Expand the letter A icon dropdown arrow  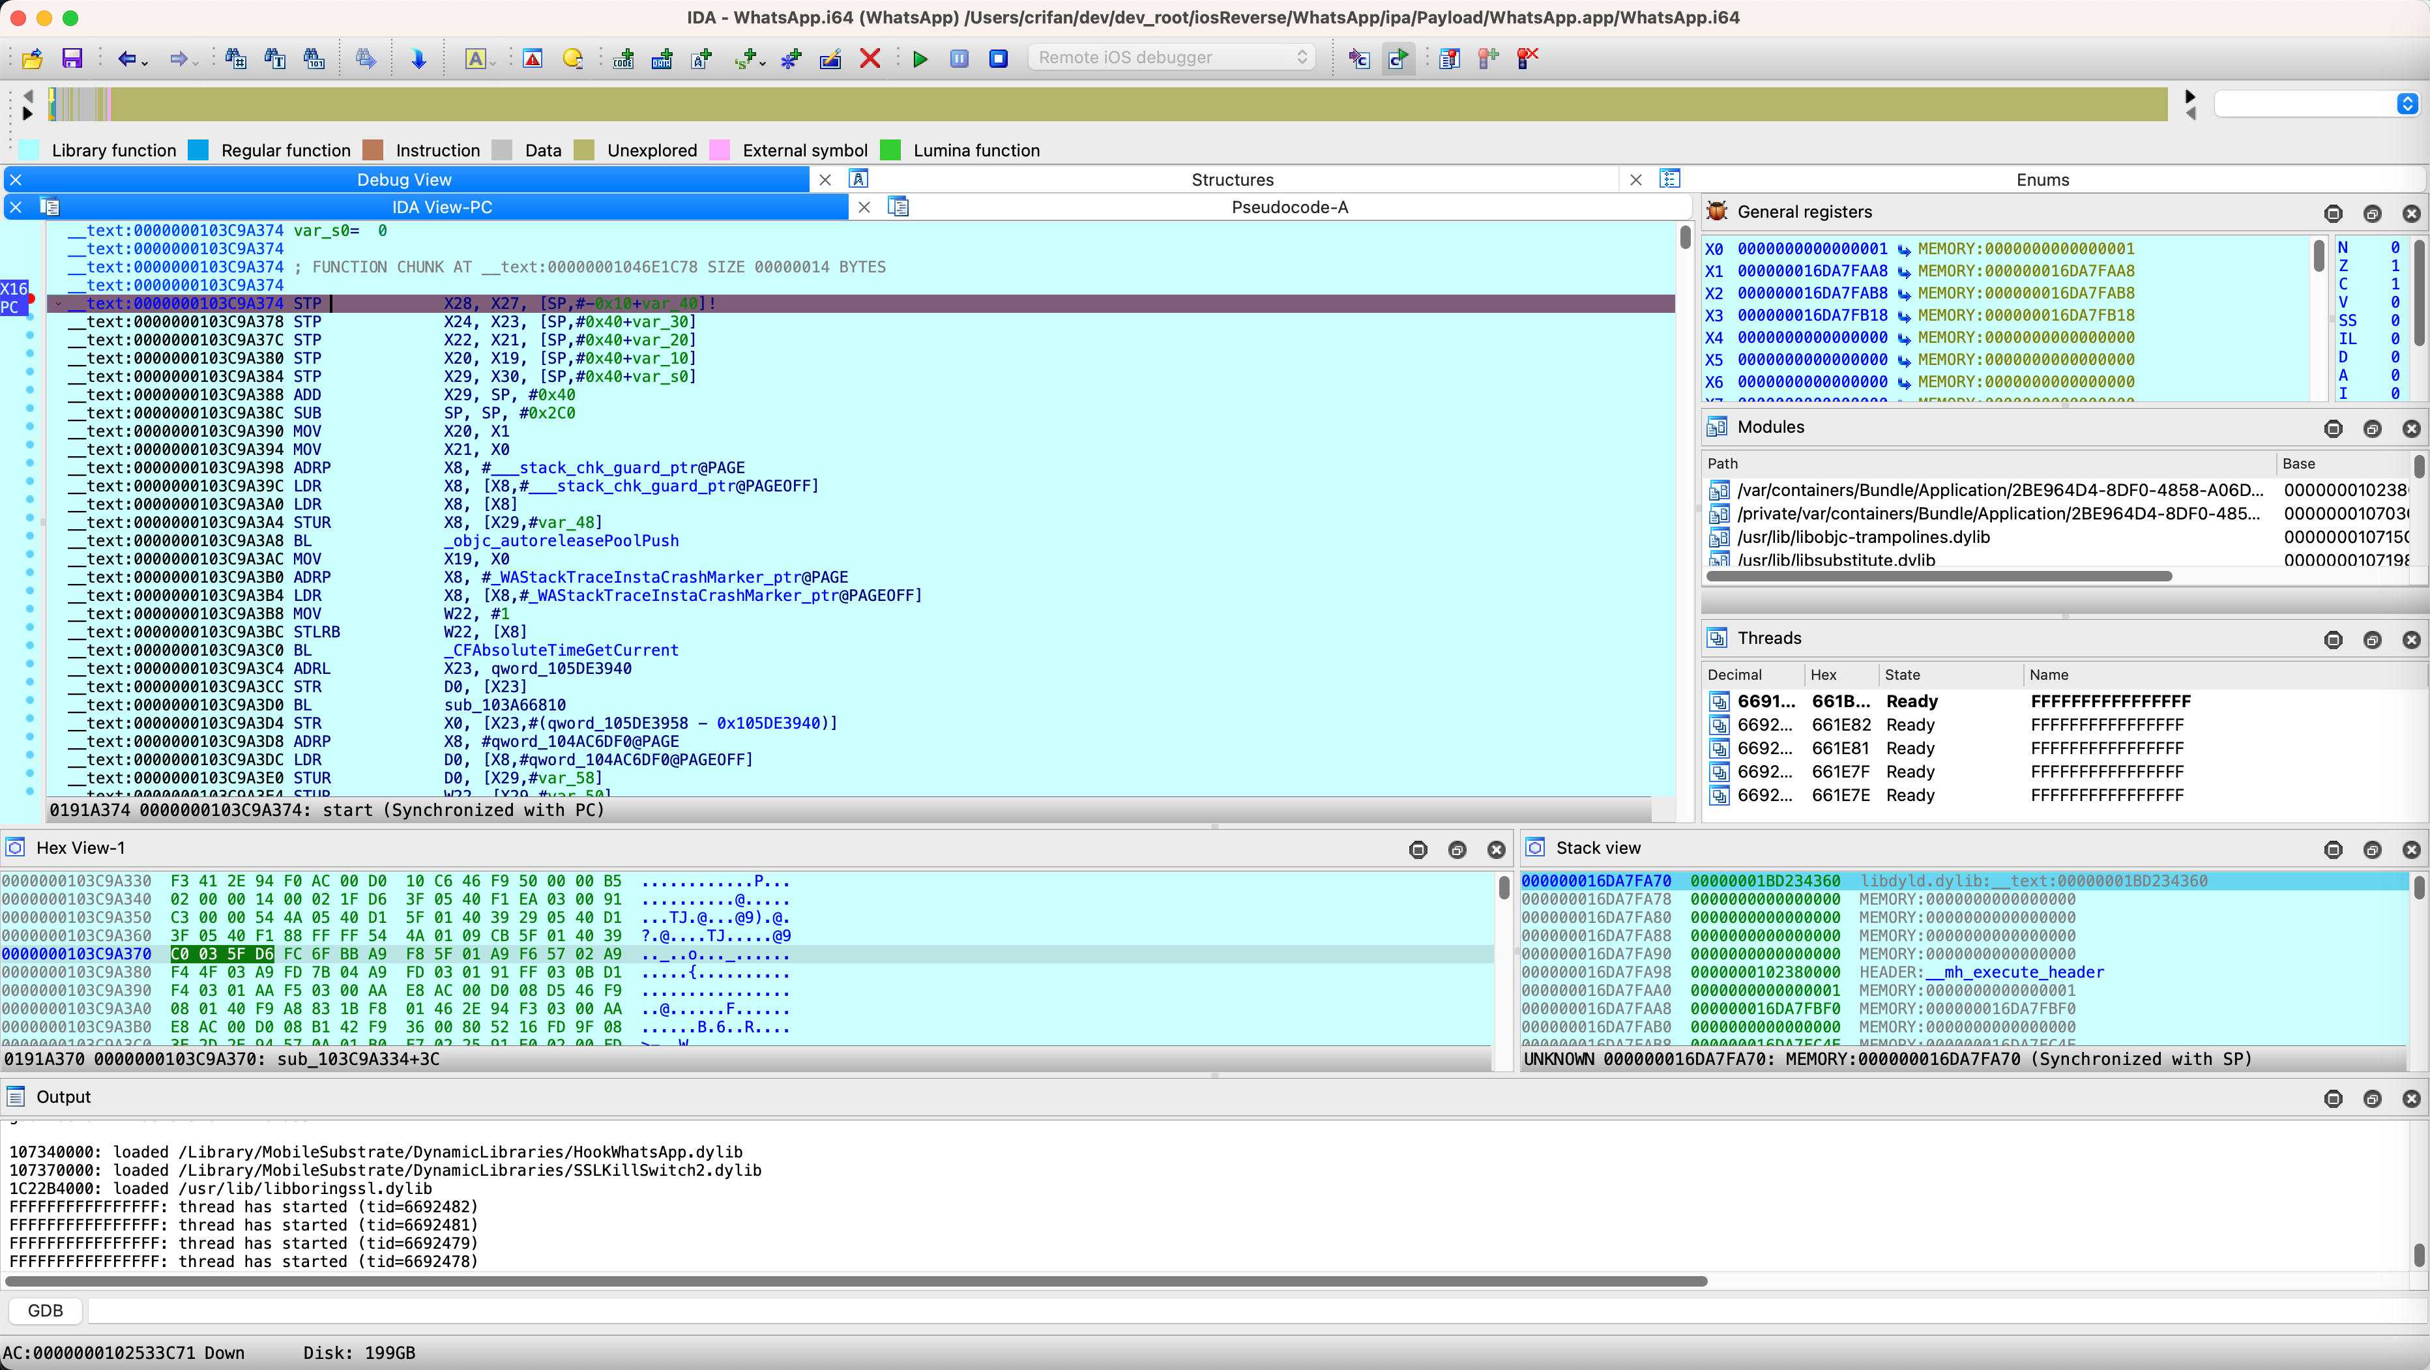[x=492, y=63]
